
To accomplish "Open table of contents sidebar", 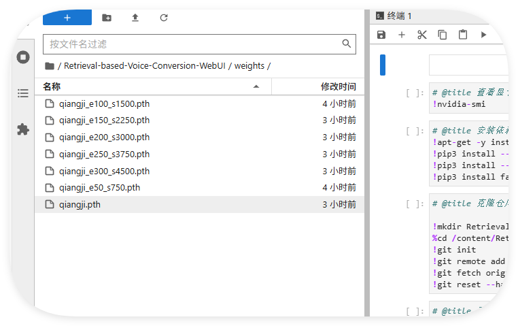I will coord(23,93).
